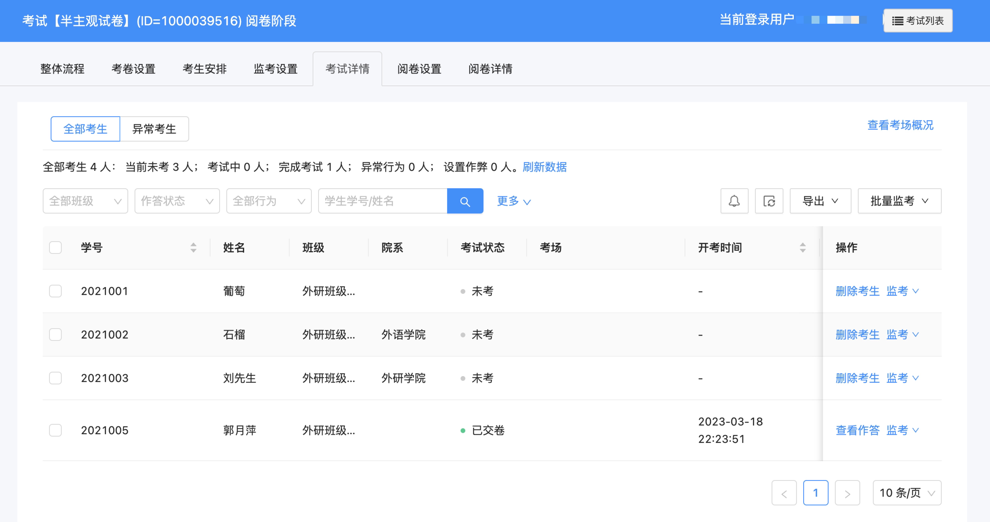Switch to the 整体流程 tab

[63, 69]
